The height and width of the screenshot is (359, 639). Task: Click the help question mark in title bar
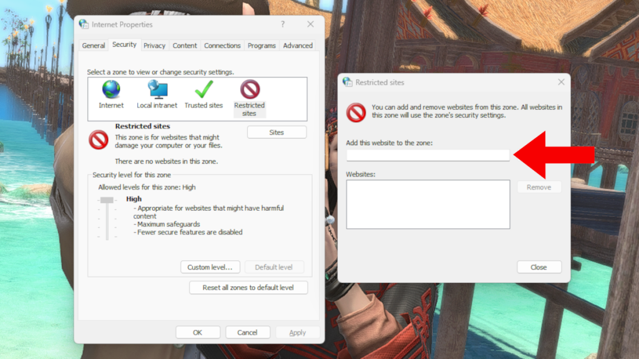[283, 24]
